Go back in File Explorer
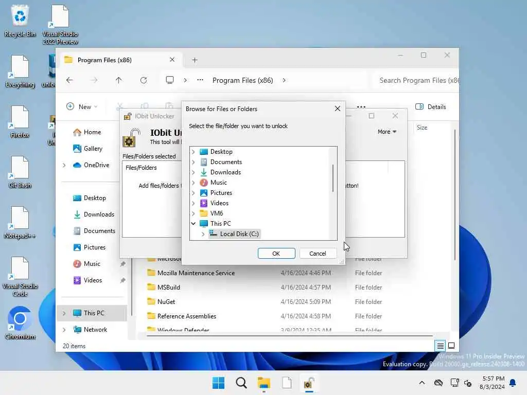The image size is (527, 395). click(69, 80)
